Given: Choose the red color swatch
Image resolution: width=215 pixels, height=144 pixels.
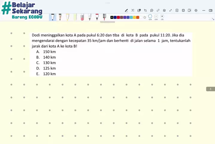Looking at the screenshot, I should [x=118, y=17].
